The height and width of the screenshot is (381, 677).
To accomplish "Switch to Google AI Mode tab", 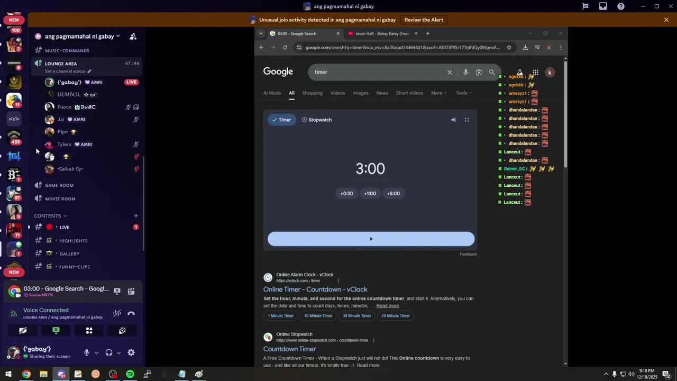I will pos(272,93).
